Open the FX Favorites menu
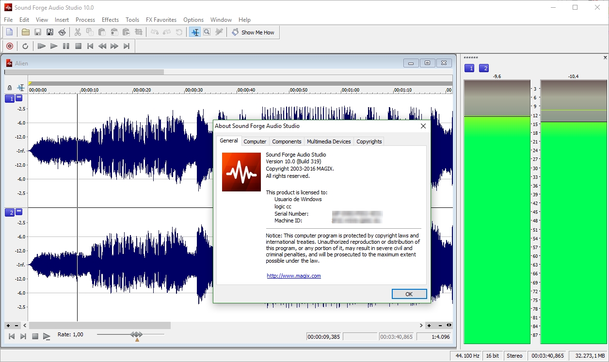 tap(161, 20)
